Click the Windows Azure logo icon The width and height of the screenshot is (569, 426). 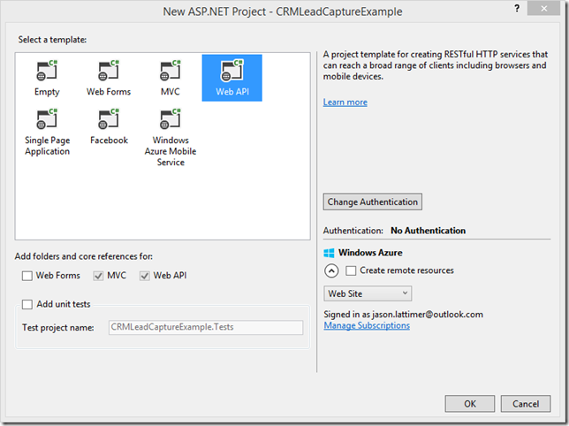point(329,253)
